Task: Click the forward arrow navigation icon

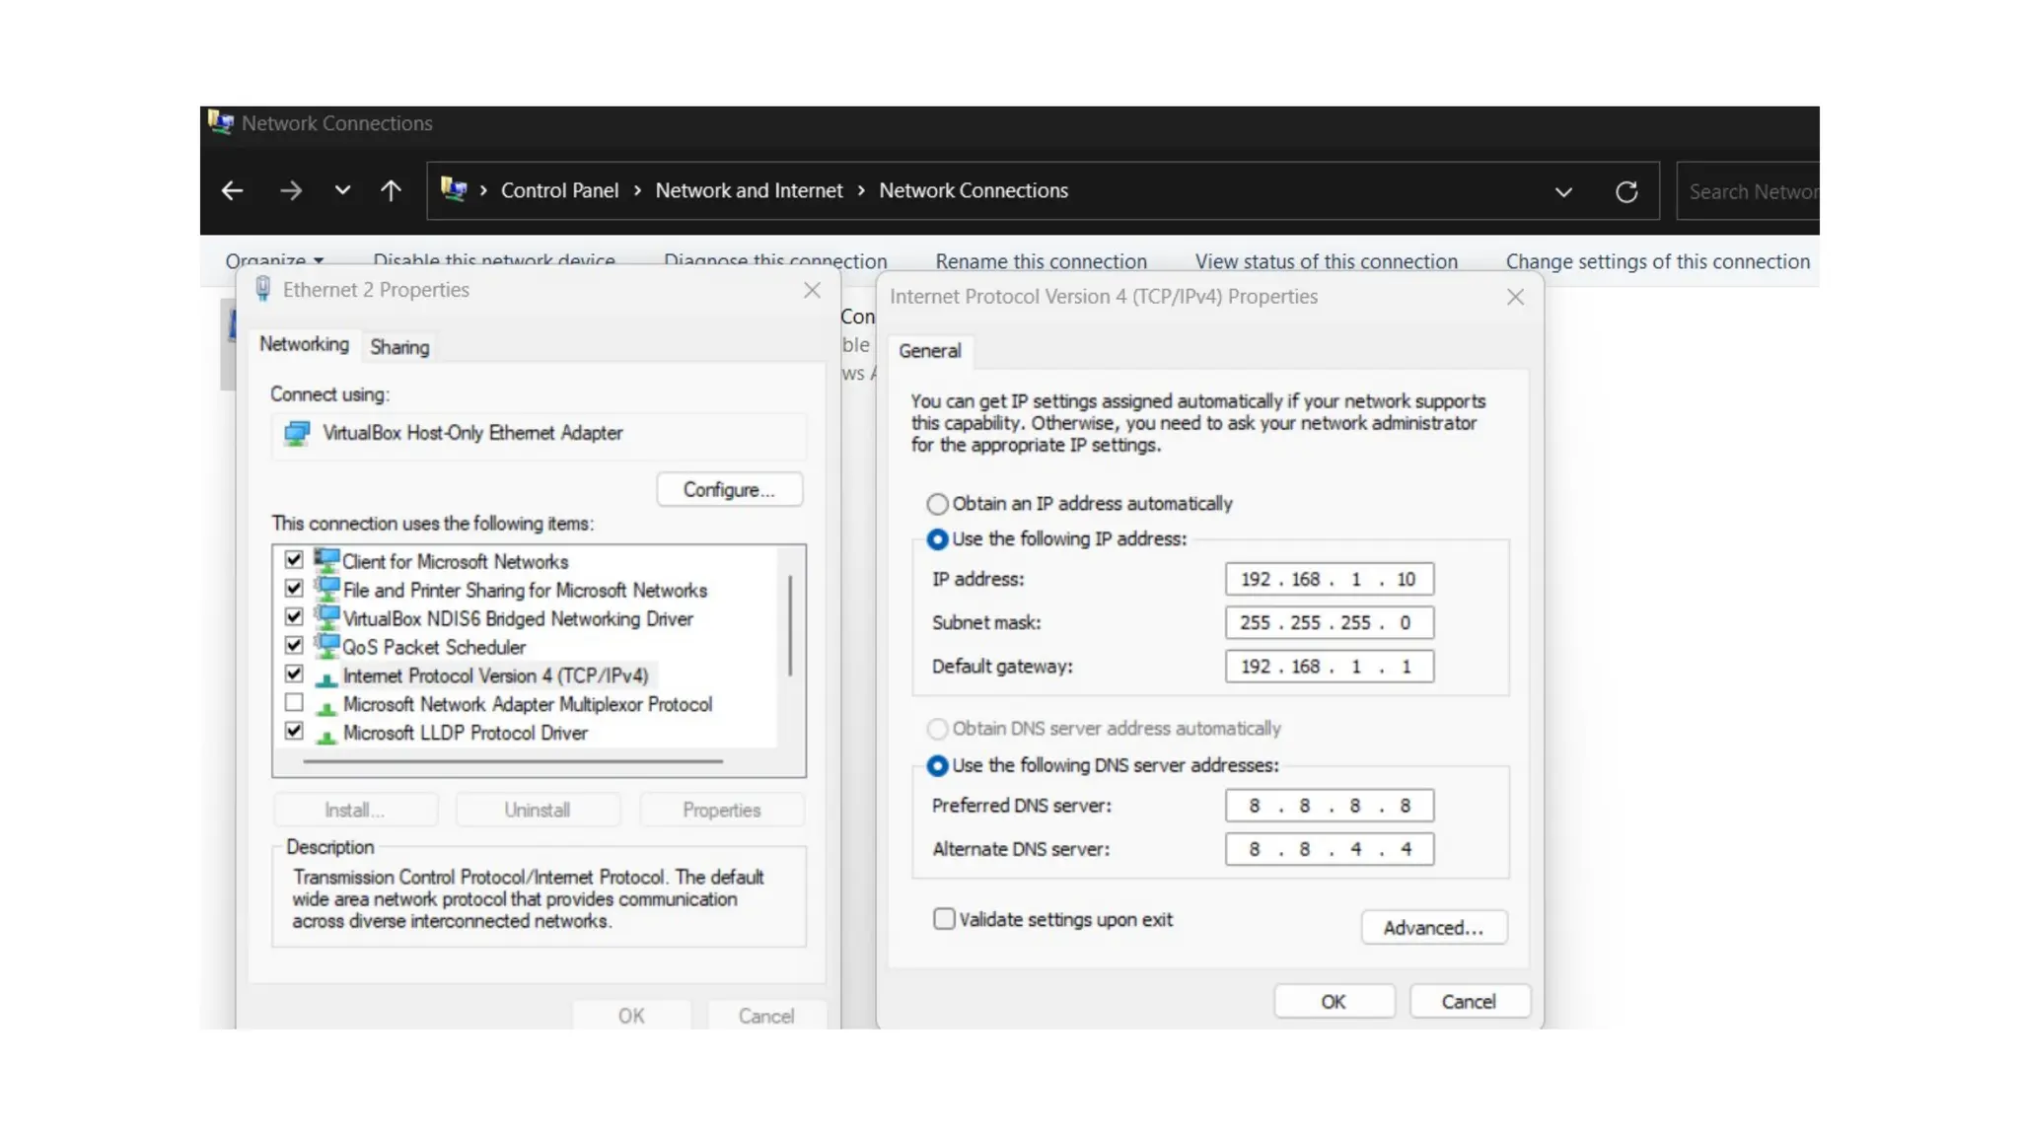Action: pos(290,191)
